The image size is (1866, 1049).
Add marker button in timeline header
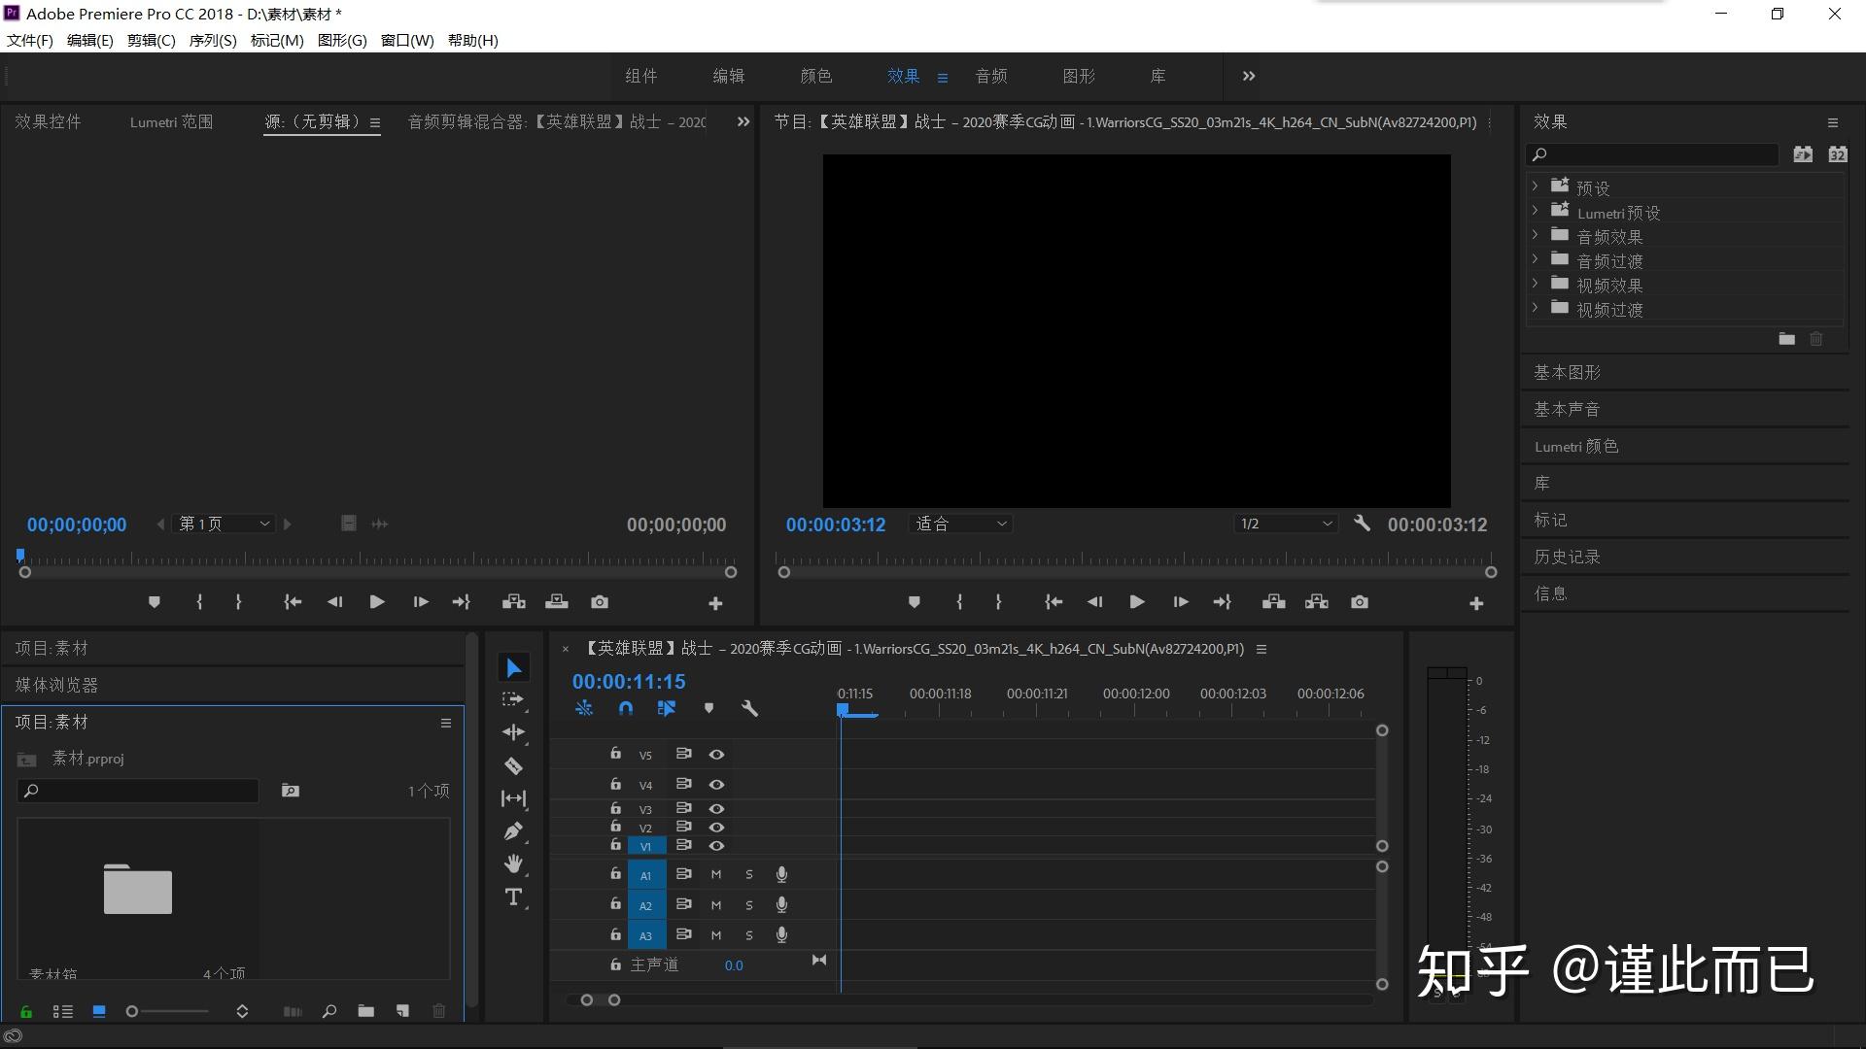(x=708, y=708)
